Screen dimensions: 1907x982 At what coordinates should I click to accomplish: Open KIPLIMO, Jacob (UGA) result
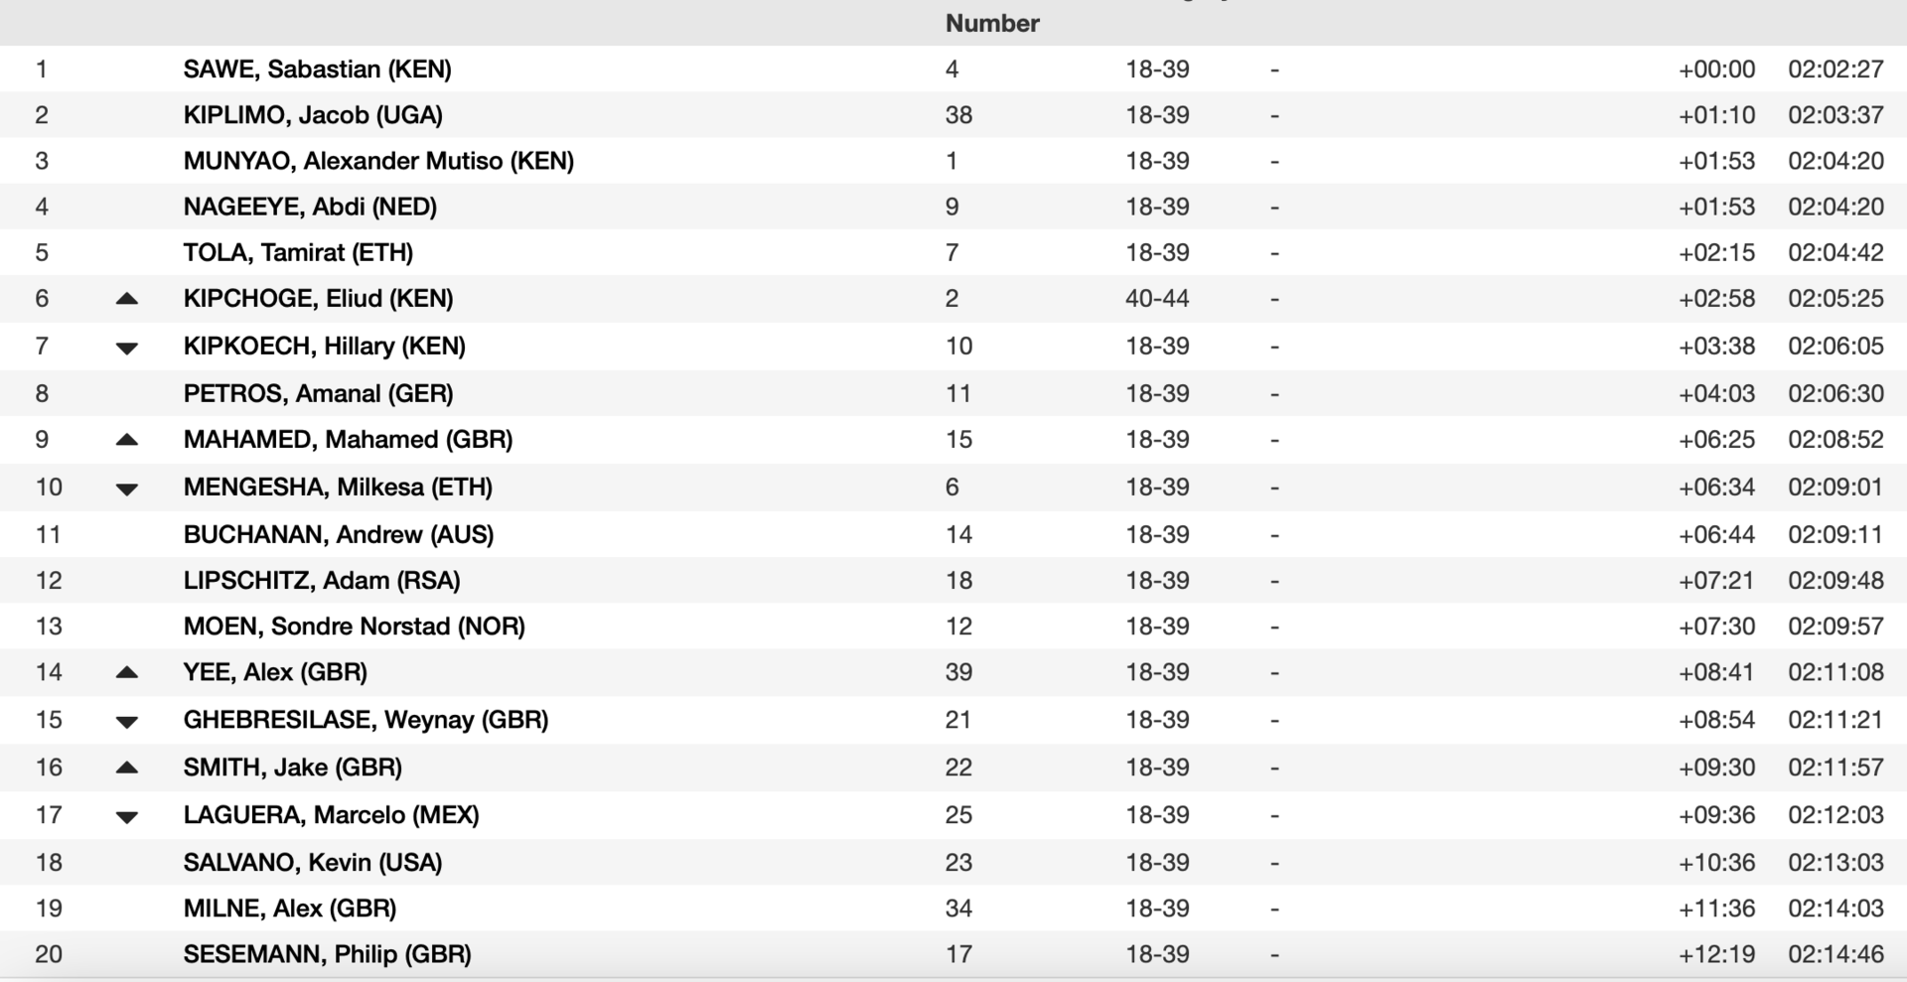point(313,115)
